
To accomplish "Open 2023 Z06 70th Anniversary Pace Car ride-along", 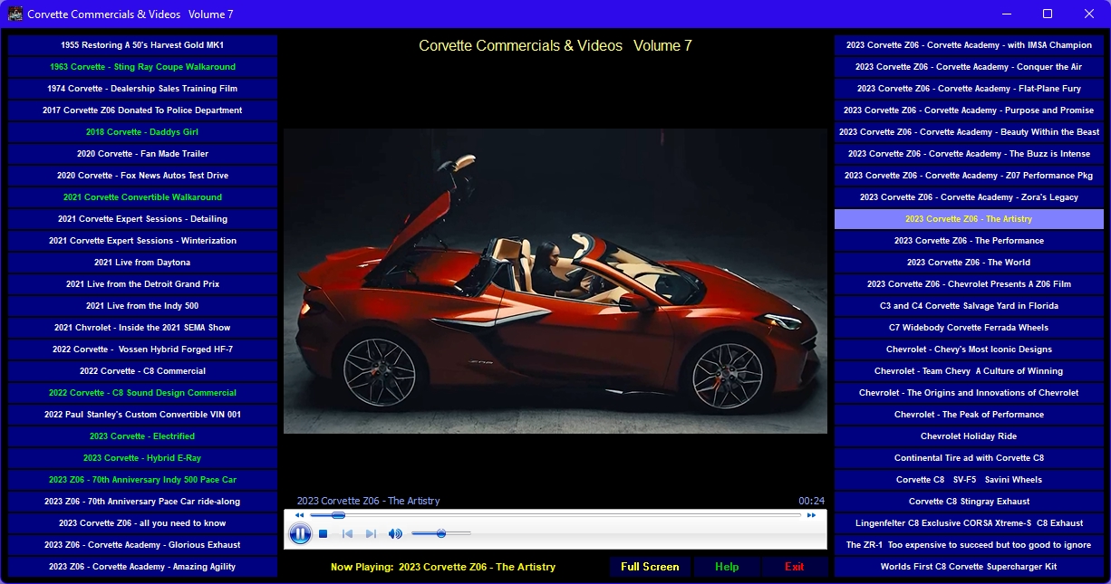I will (142, 502).
